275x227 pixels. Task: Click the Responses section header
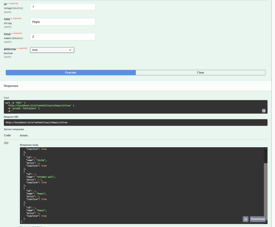pyautogui.click(x=11, y=86)
